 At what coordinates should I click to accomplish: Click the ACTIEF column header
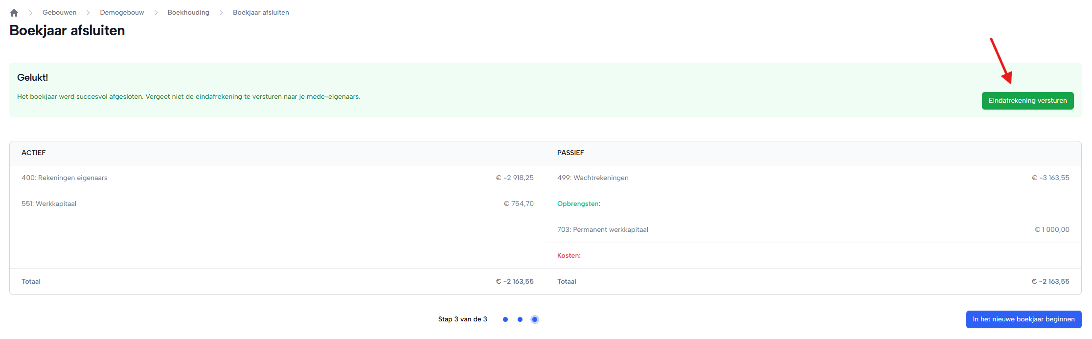[33, 153]
